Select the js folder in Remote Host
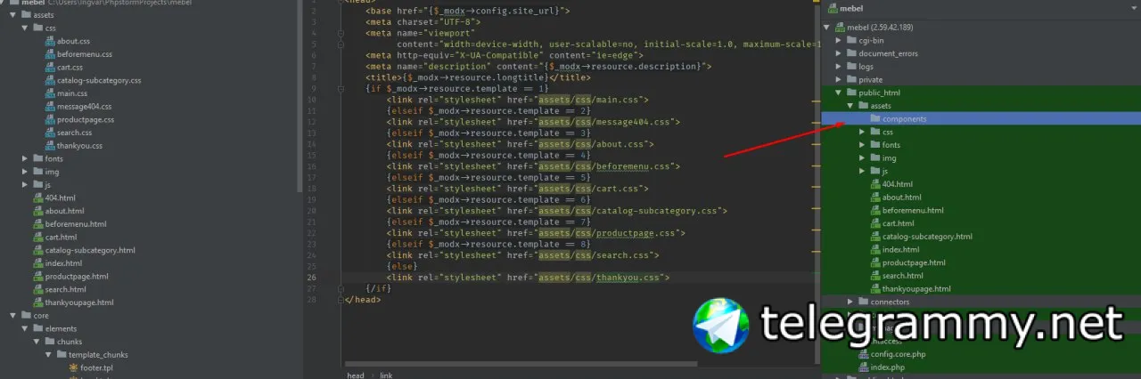Screen dimensions: 1141x379 (x=885, y=171)
